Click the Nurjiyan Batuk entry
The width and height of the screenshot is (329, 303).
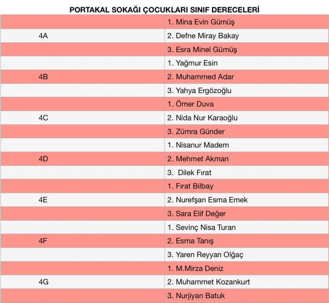196,296
